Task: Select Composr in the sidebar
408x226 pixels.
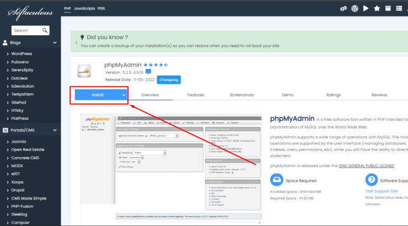Action: pyautogui.click(x=20, y=223)
